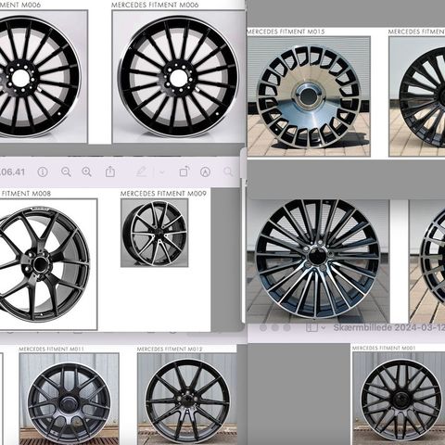This screenshot has width=445, height=445.
Task: Zoom out using the magnifier minus icon
Action: click(66, 172)
